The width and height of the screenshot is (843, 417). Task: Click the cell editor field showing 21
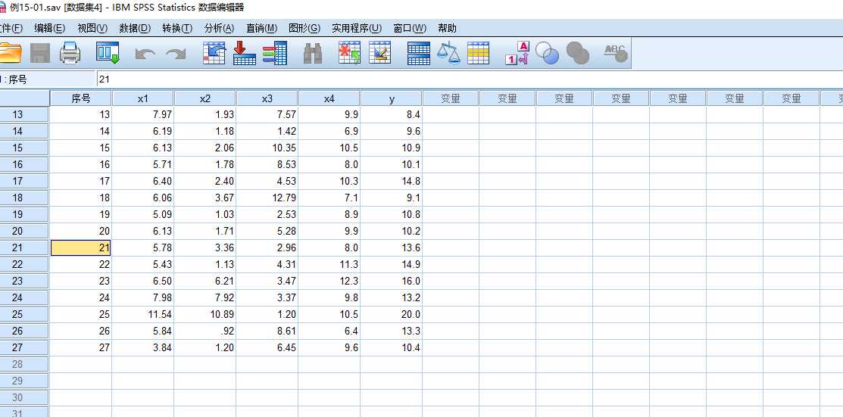[470, 79]
